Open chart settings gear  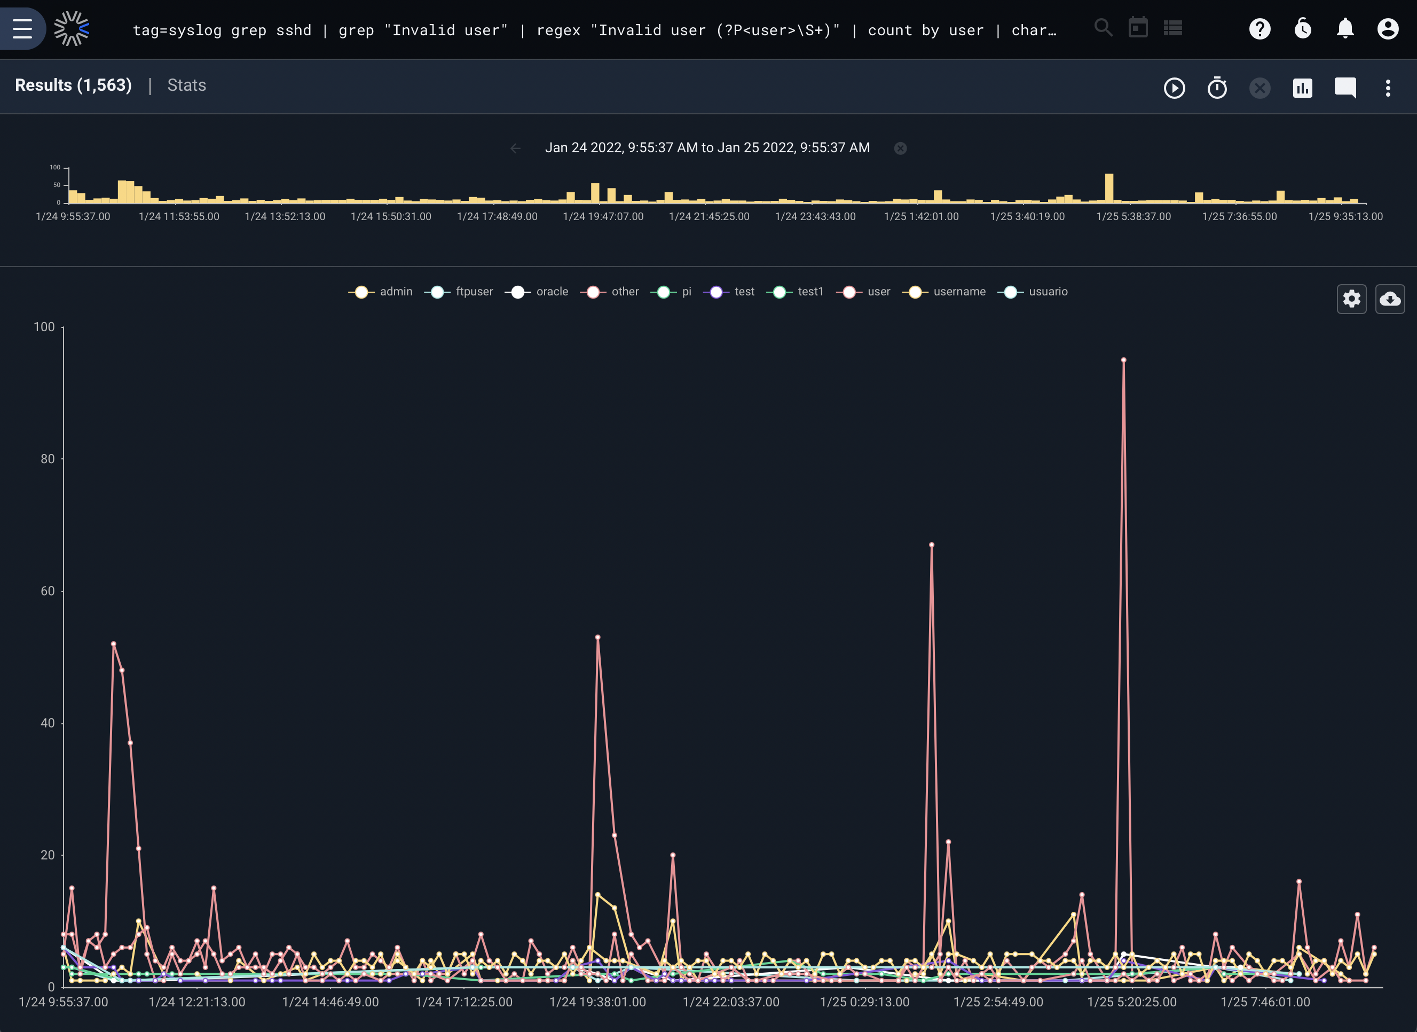pyautogui.click(x=1351, y=299)
